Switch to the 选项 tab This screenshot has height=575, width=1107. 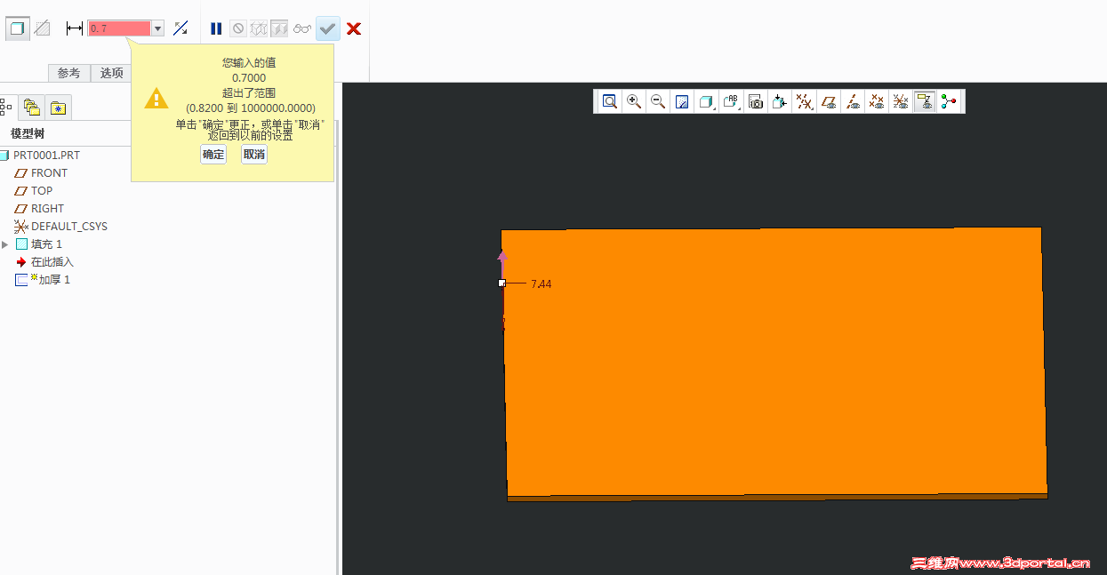[110, 73]
